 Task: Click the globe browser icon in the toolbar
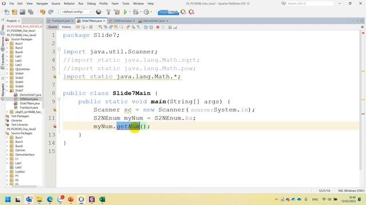[x=98, y=12]
